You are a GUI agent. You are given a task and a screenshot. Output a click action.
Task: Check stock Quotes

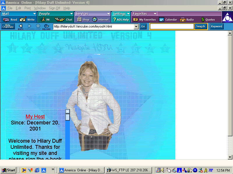click(208, 19)
